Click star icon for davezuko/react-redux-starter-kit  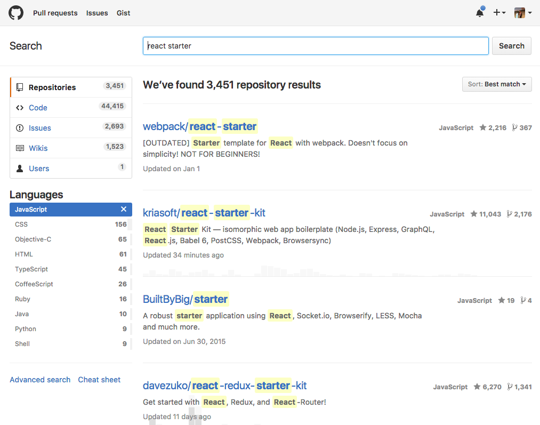(x=477, y=387)
